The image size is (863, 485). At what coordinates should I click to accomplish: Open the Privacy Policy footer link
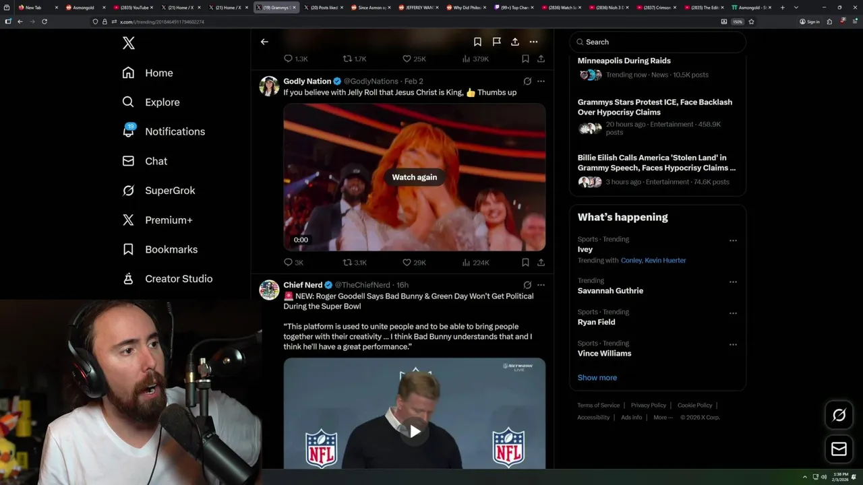point(649,406)
